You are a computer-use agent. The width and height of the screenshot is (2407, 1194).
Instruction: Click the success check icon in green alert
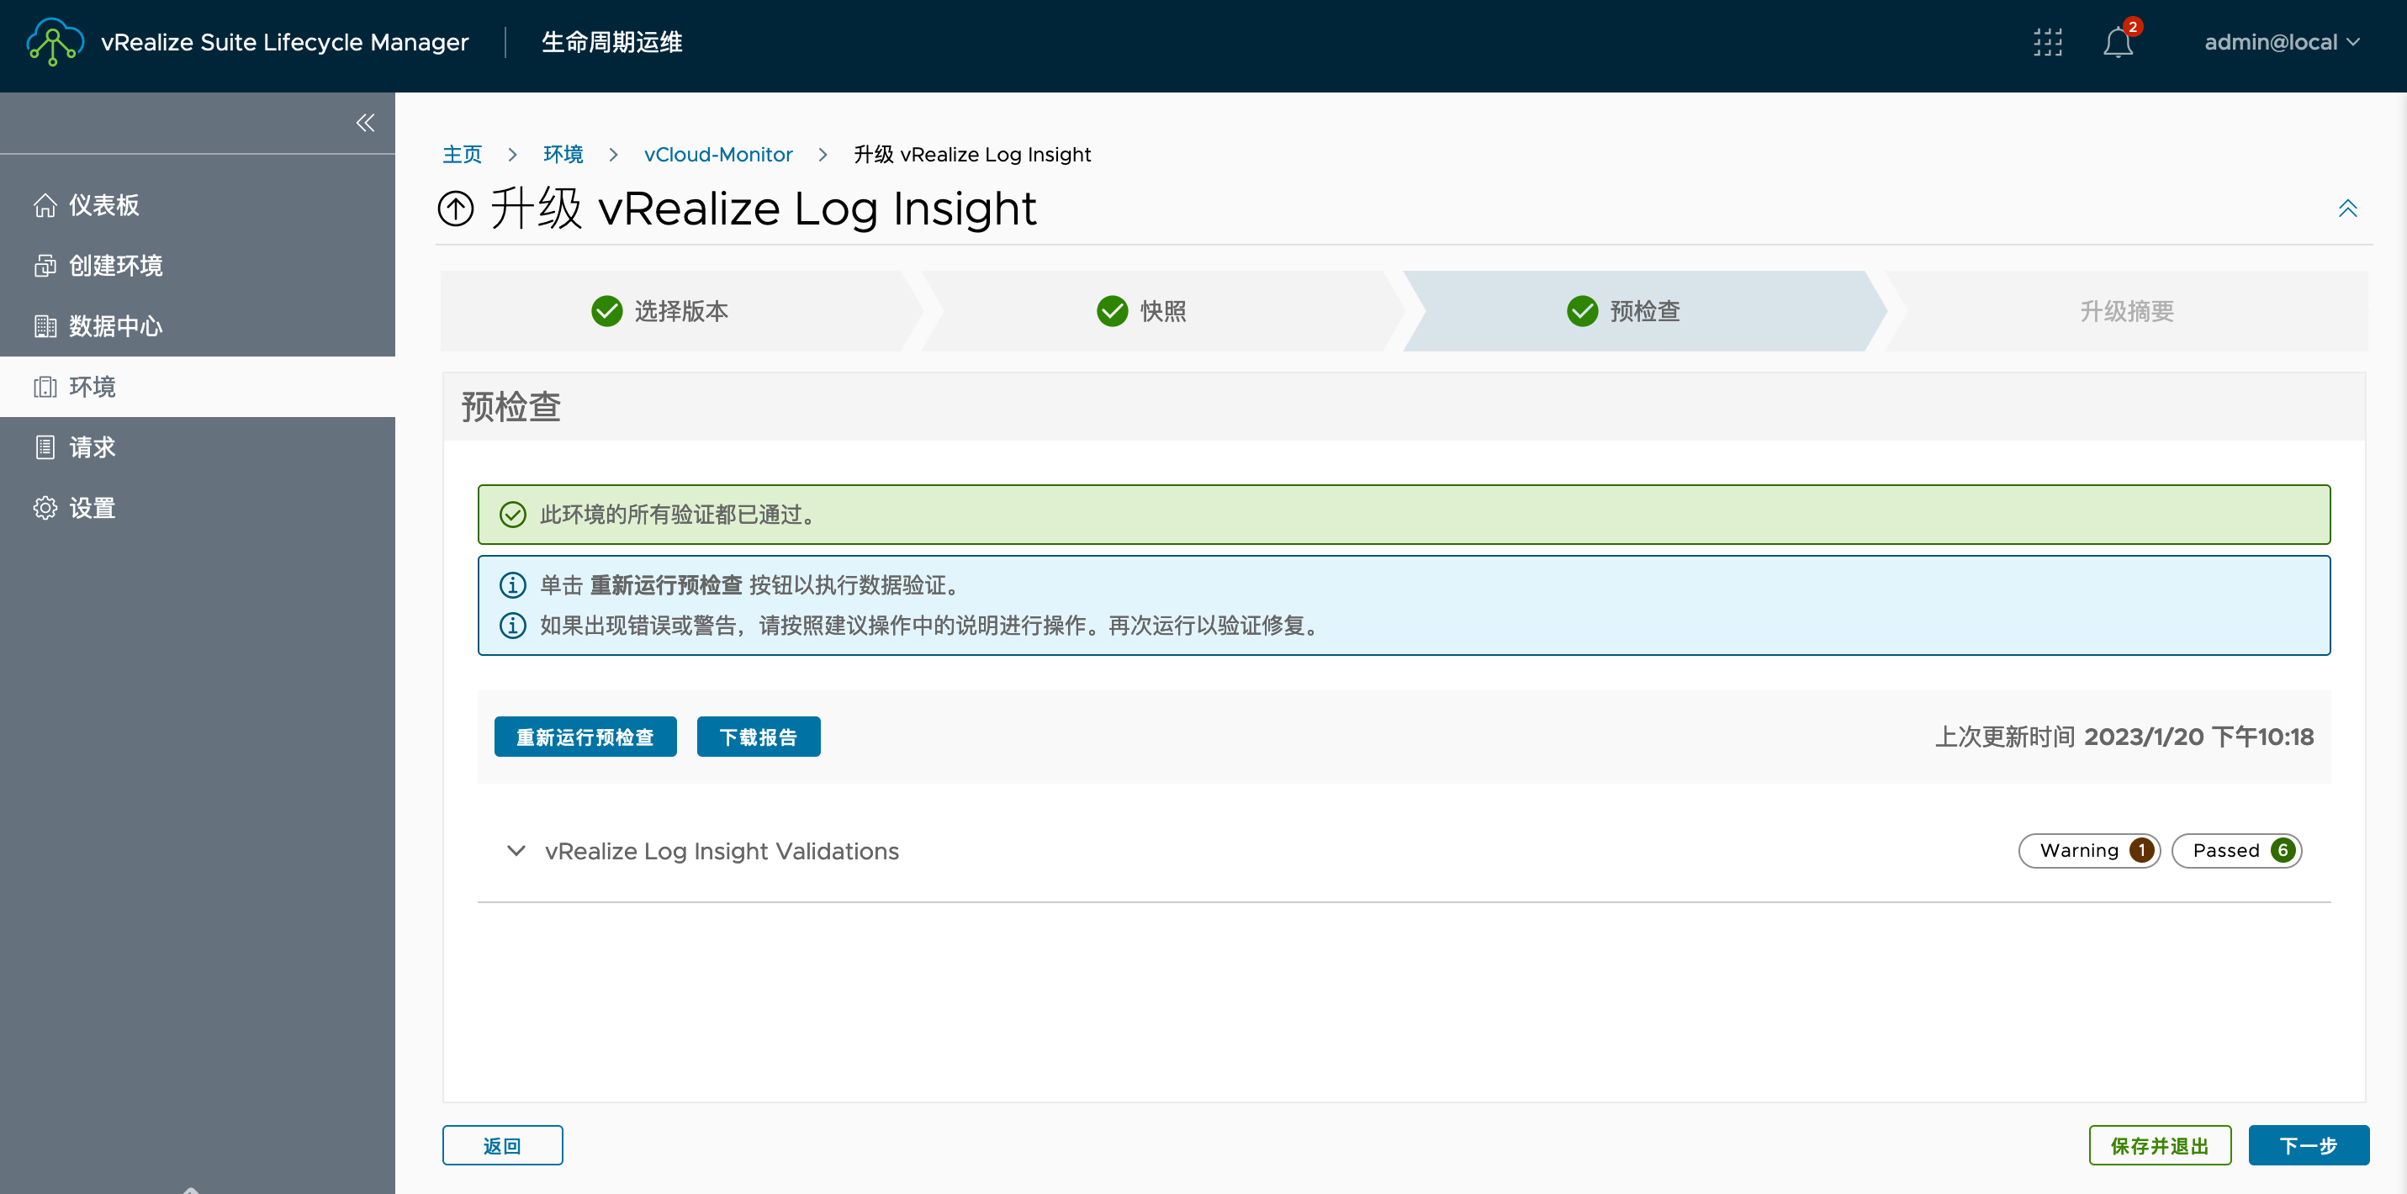click(512, 515)
